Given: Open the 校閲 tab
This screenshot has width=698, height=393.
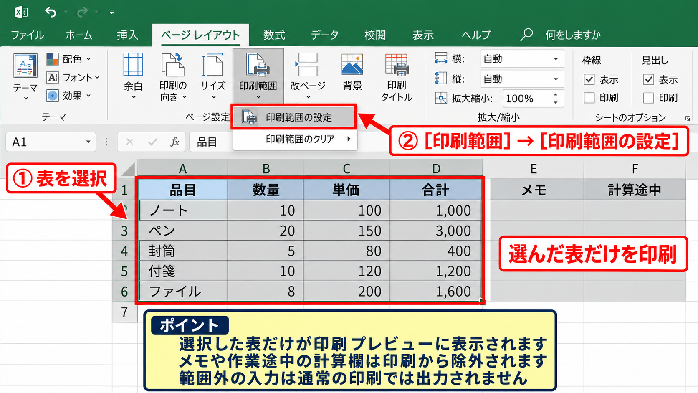Looking at the screenshot, I should point(375,35).
